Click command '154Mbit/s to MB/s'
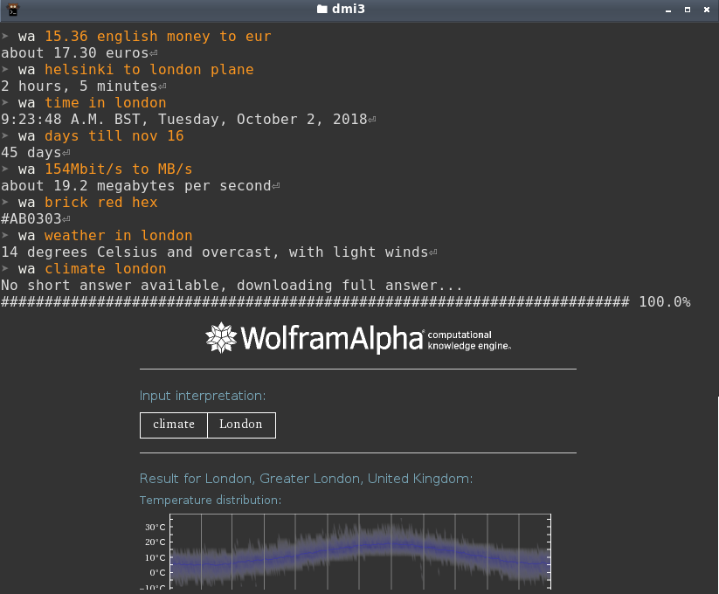Viewport: 719px width, 594px height. (118, 169)
